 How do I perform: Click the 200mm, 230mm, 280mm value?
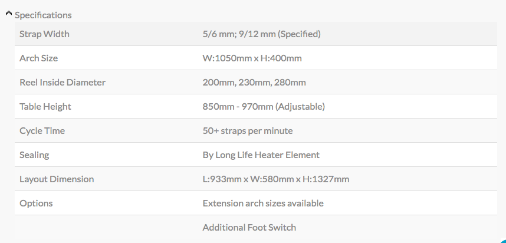click(x=254, y=83)
